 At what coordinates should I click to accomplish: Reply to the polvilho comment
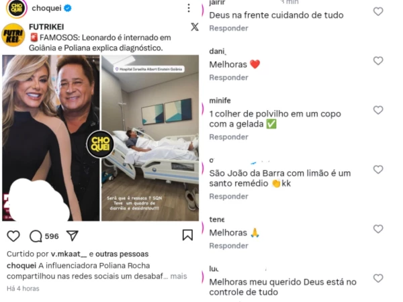coord(229,137)
